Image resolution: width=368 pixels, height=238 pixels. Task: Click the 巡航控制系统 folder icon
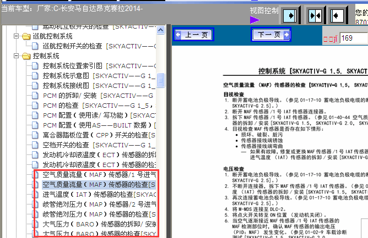[26, 36]
